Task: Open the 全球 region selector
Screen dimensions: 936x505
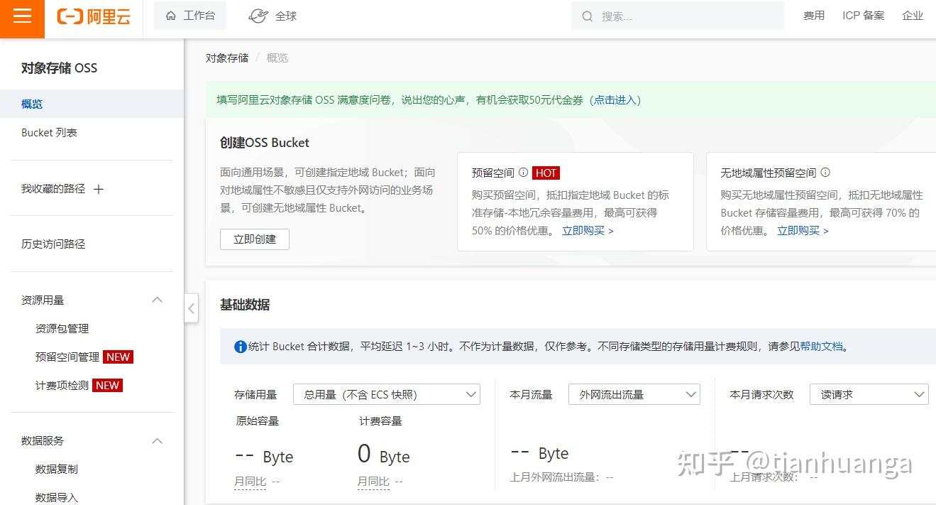Action: [x=272, y=15]
